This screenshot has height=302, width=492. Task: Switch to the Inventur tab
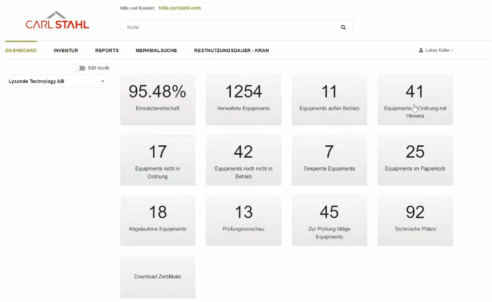[66, 50]
